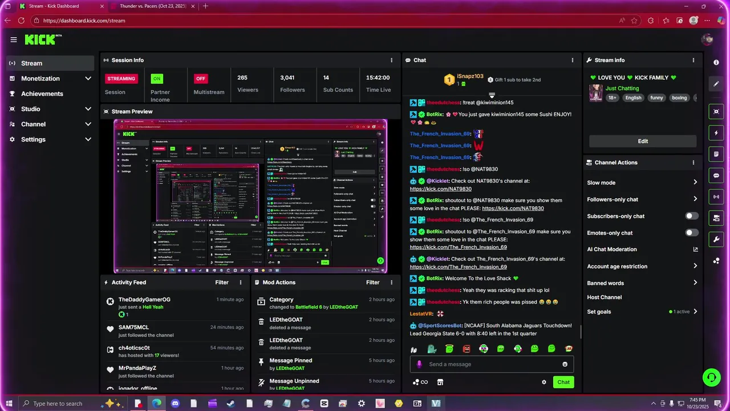Open Slow mode options chevron

(695, 183)
